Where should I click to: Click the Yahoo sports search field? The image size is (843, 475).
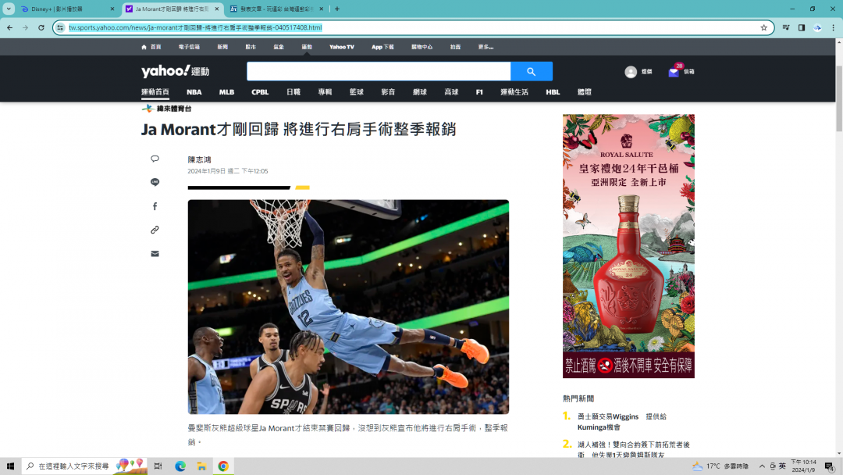(379, 71)
